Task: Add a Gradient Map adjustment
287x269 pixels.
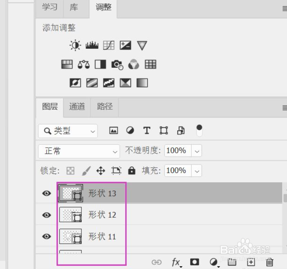Action: (142, 83)
